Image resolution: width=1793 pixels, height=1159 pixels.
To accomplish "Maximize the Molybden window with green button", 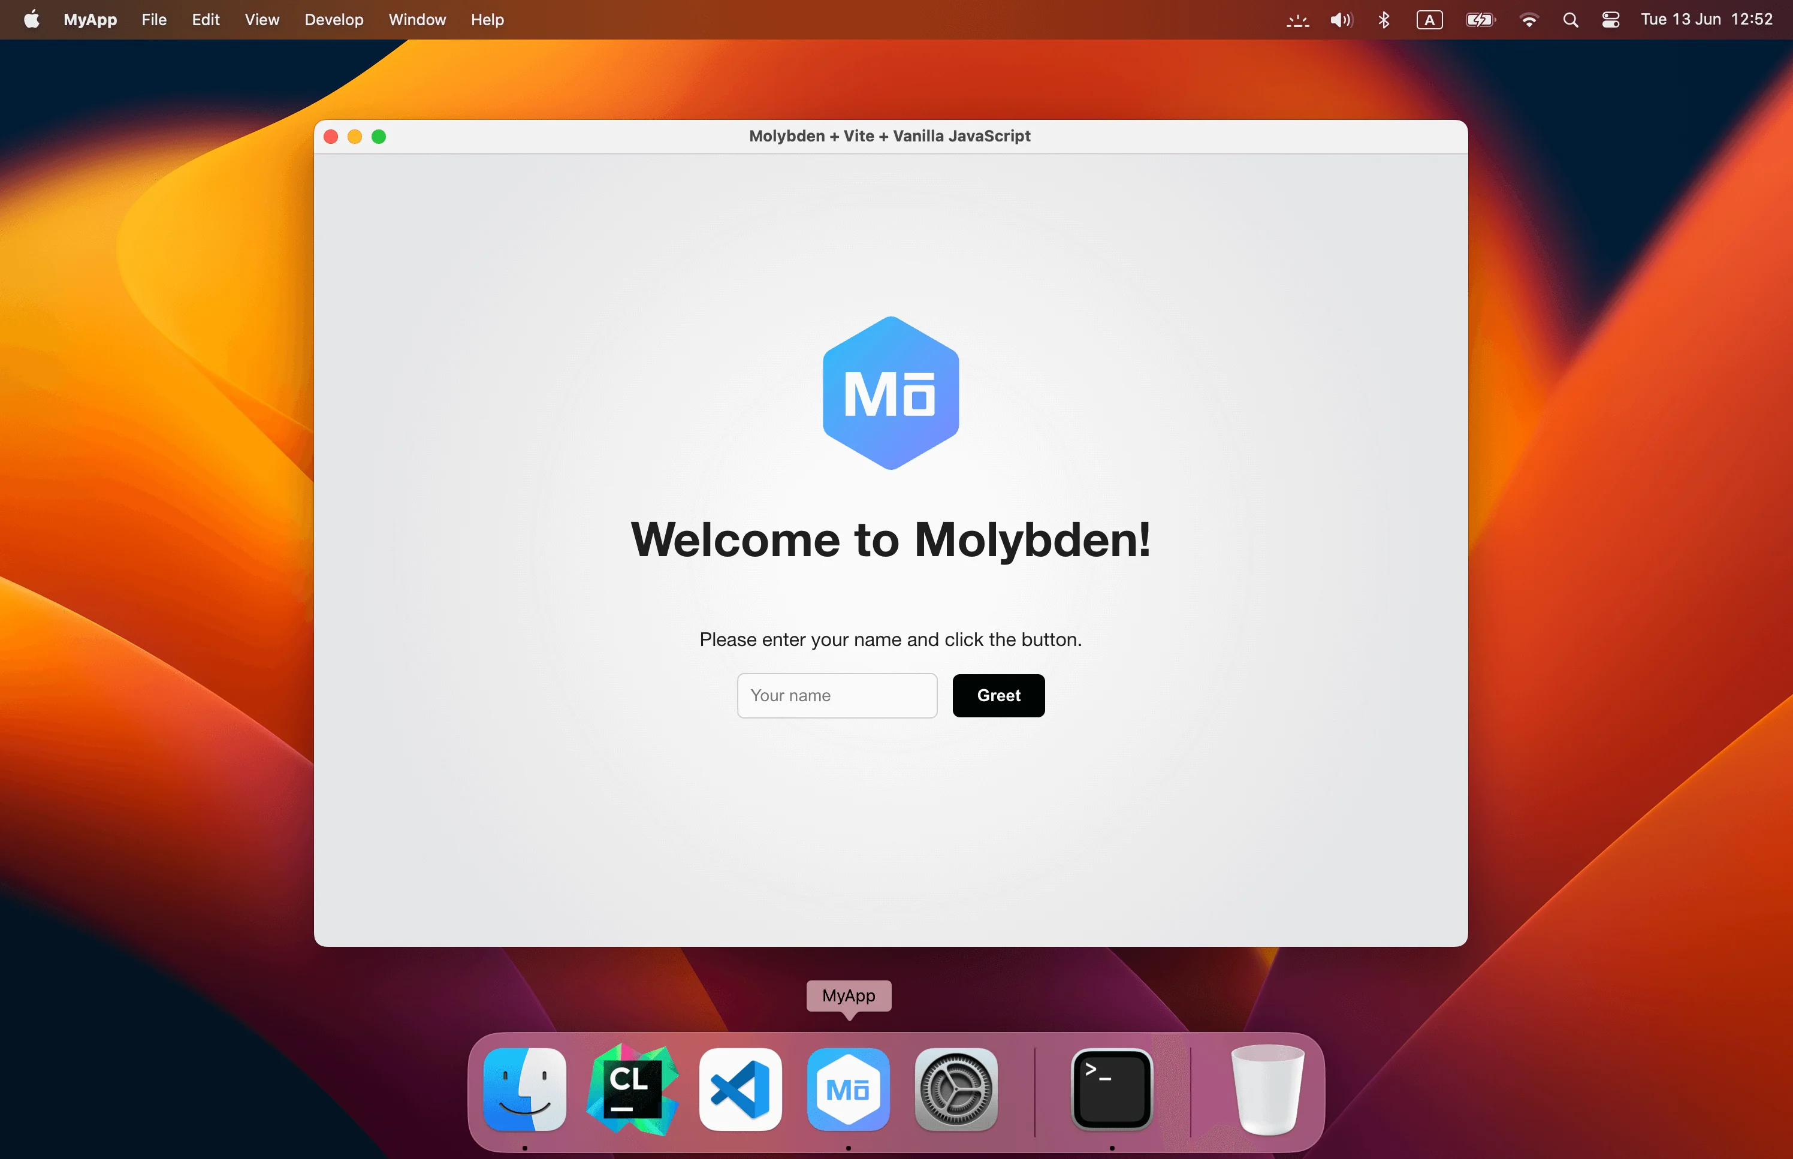I will [x=379, y=136].
